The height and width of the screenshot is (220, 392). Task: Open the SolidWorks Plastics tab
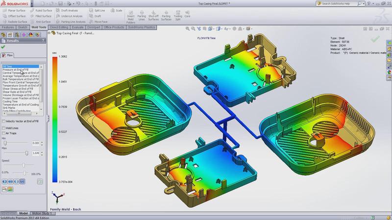pyautogui.click(x=142, y=27)
